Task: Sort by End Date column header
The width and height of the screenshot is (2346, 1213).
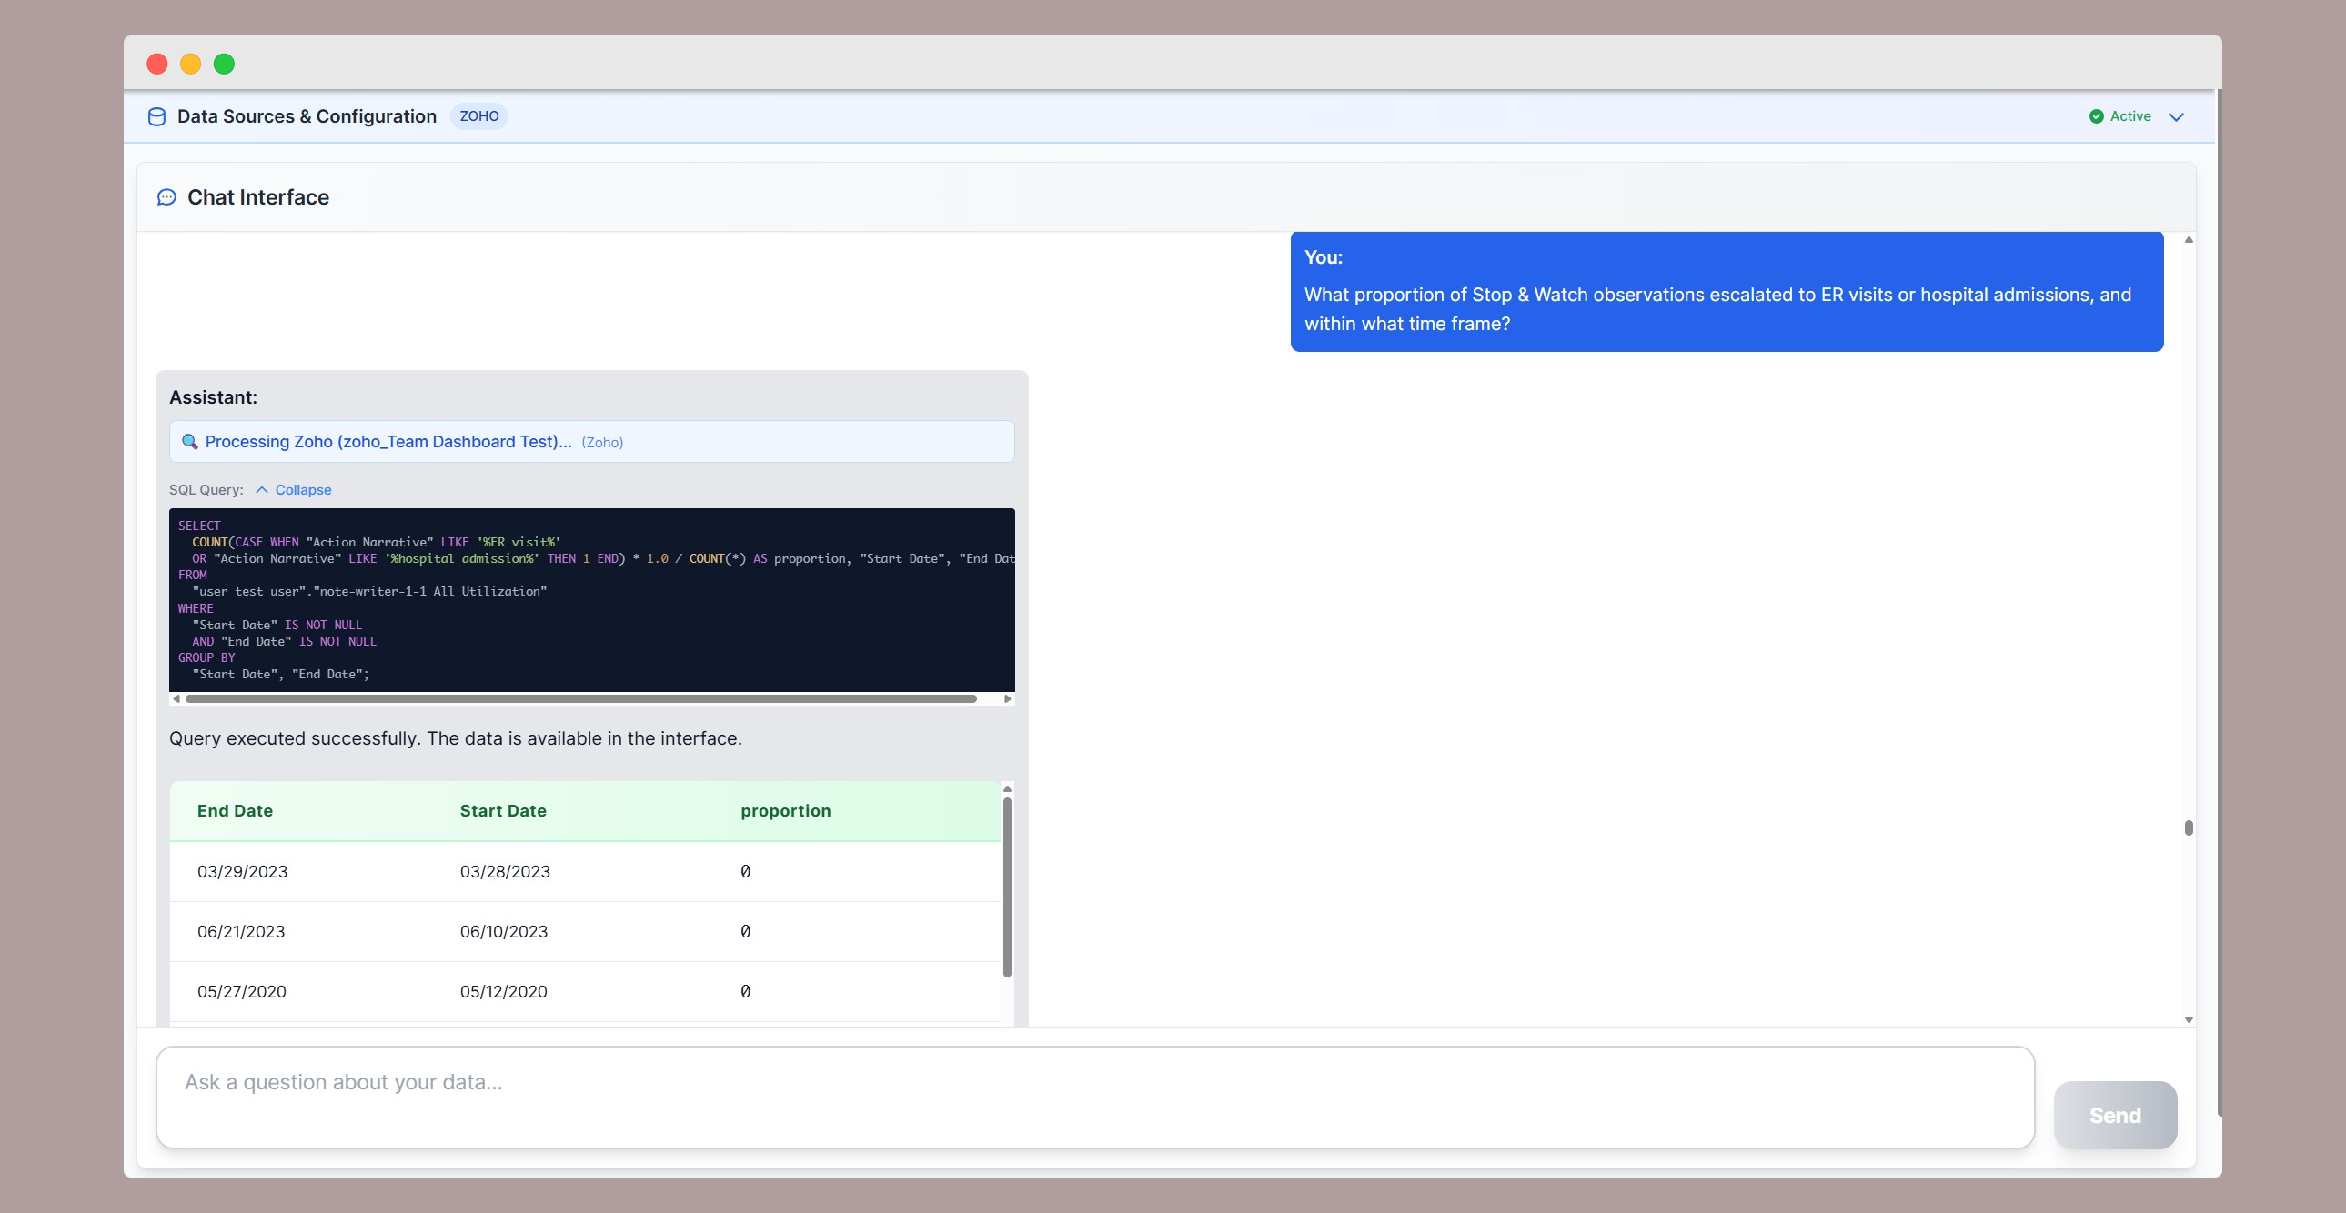Action: coord(235,810)
